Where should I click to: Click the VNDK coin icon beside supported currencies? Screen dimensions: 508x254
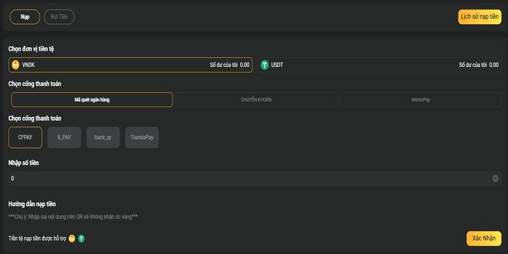(72, 238)
